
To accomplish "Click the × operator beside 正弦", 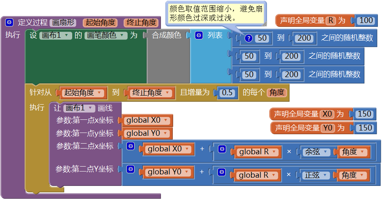I will [289, 175].
